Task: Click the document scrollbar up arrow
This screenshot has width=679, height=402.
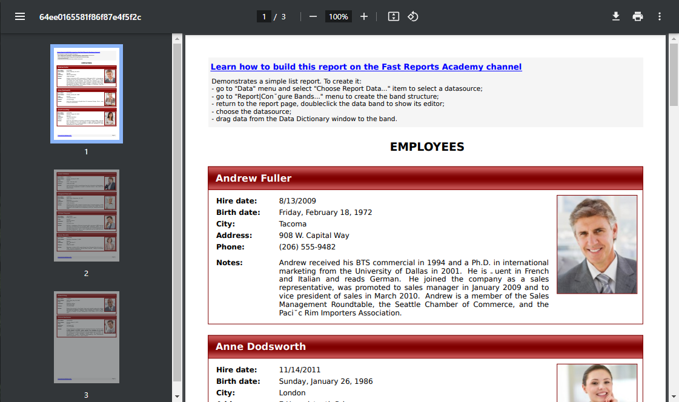Action: pos(674,39)
